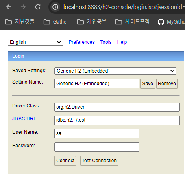Image resolution: width=185 pixels, height=174 pixels.
Task: Open the Preferences link
Action: coord(82,42)
